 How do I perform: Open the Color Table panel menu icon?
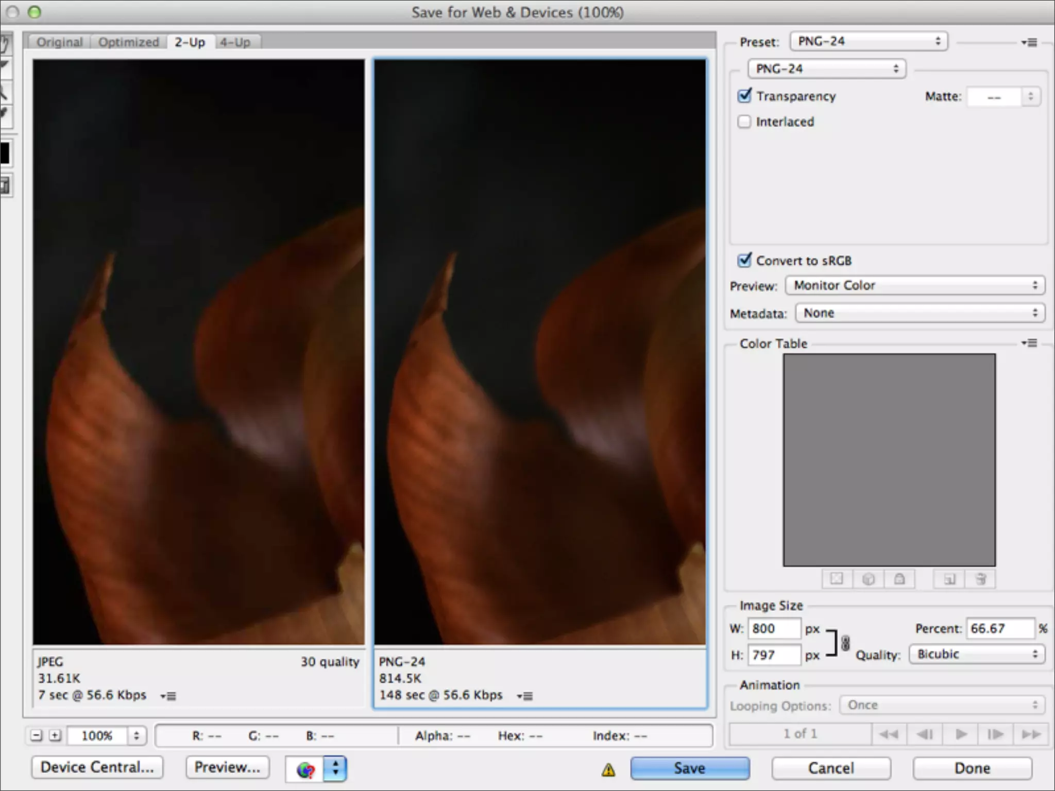[x=1029, y=343]
